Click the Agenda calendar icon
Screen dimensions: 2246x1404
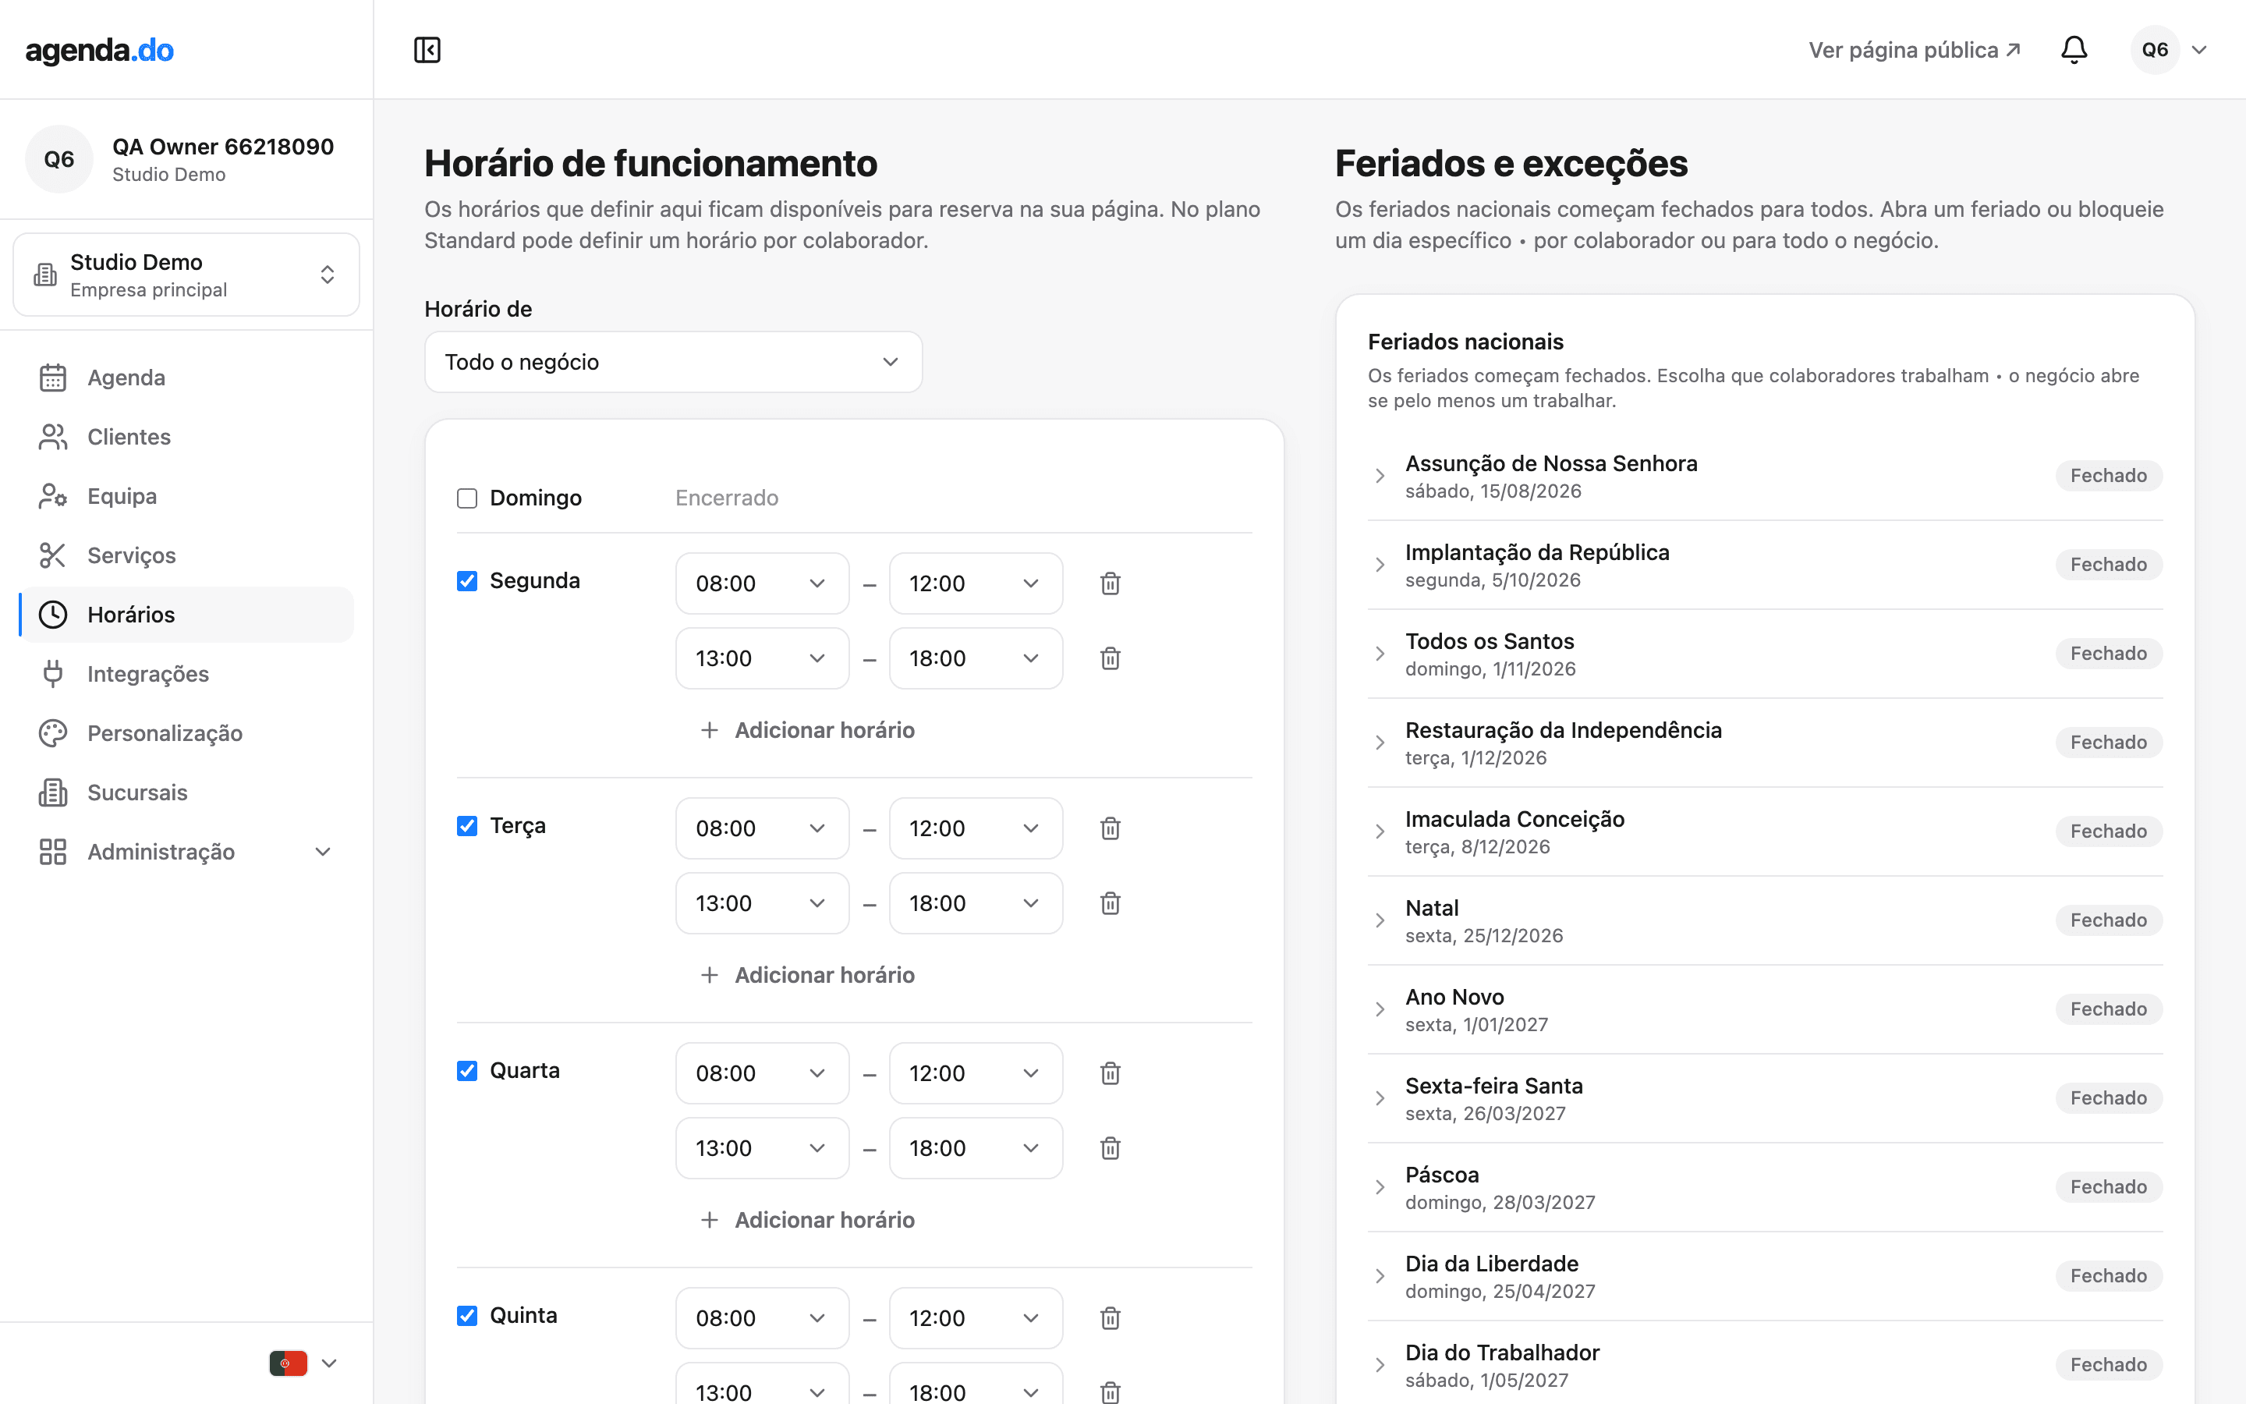click(53, 378)
